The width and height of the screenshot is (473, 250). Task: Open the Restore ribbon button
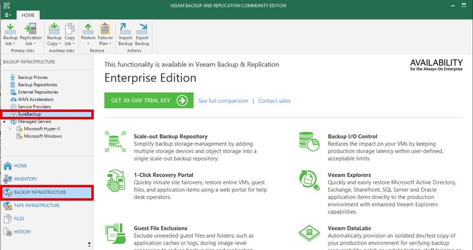click(x=88, y=34)
